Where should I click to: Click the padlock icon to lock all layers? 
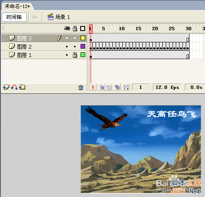(x=75, y=29)
